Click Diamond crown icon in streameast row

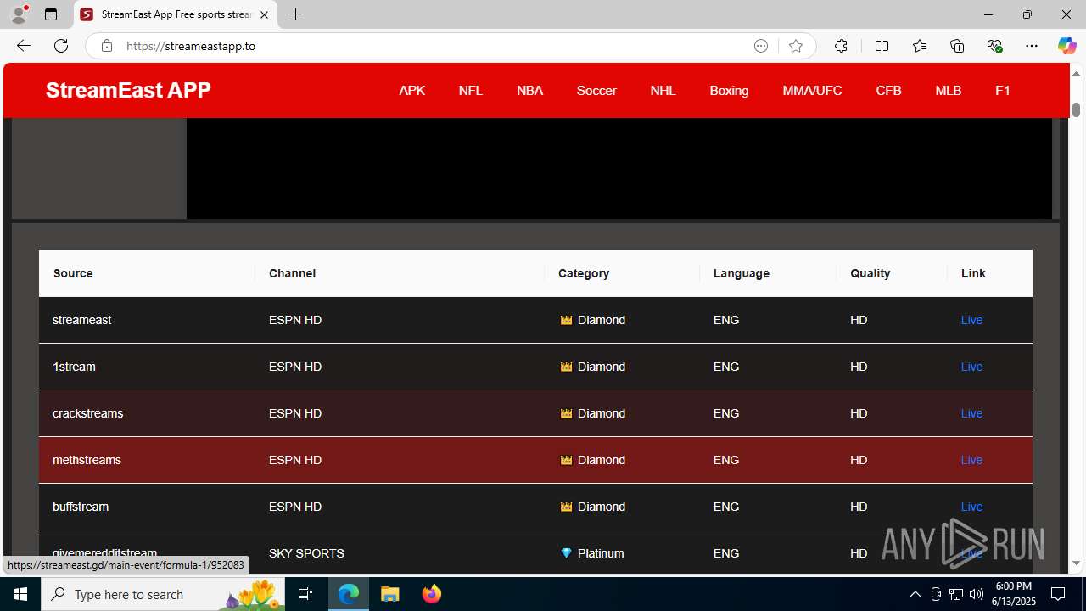coord(566,320)
